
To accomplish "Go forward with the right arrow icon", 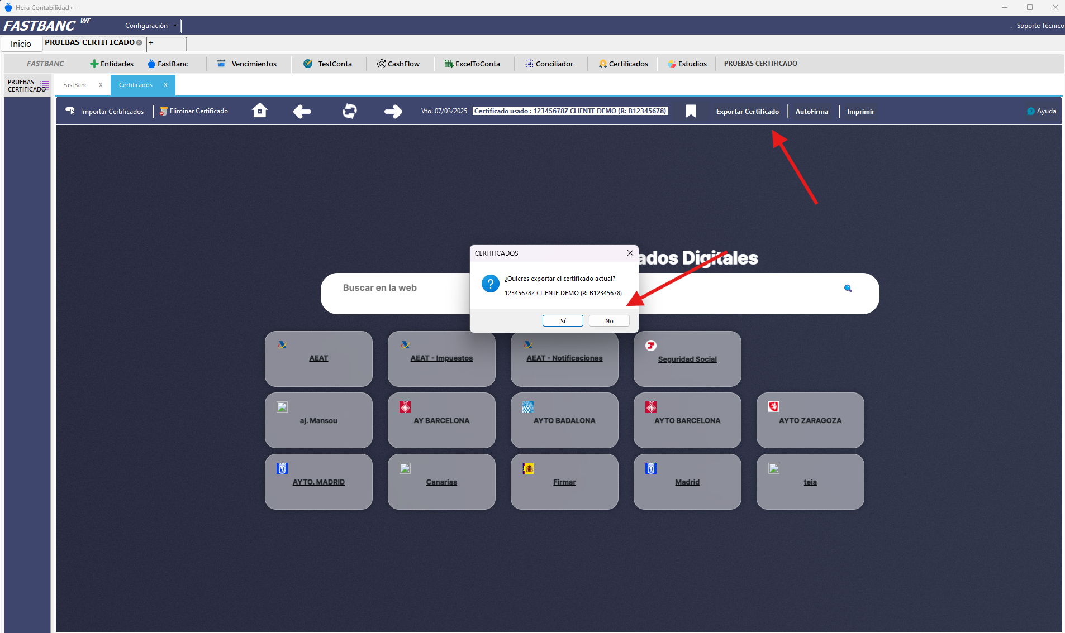I will [393, 111].
